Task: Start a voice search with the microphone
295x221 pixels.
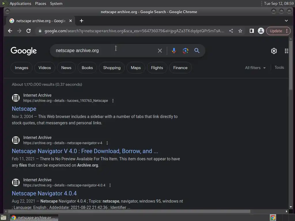Action: 174,51
